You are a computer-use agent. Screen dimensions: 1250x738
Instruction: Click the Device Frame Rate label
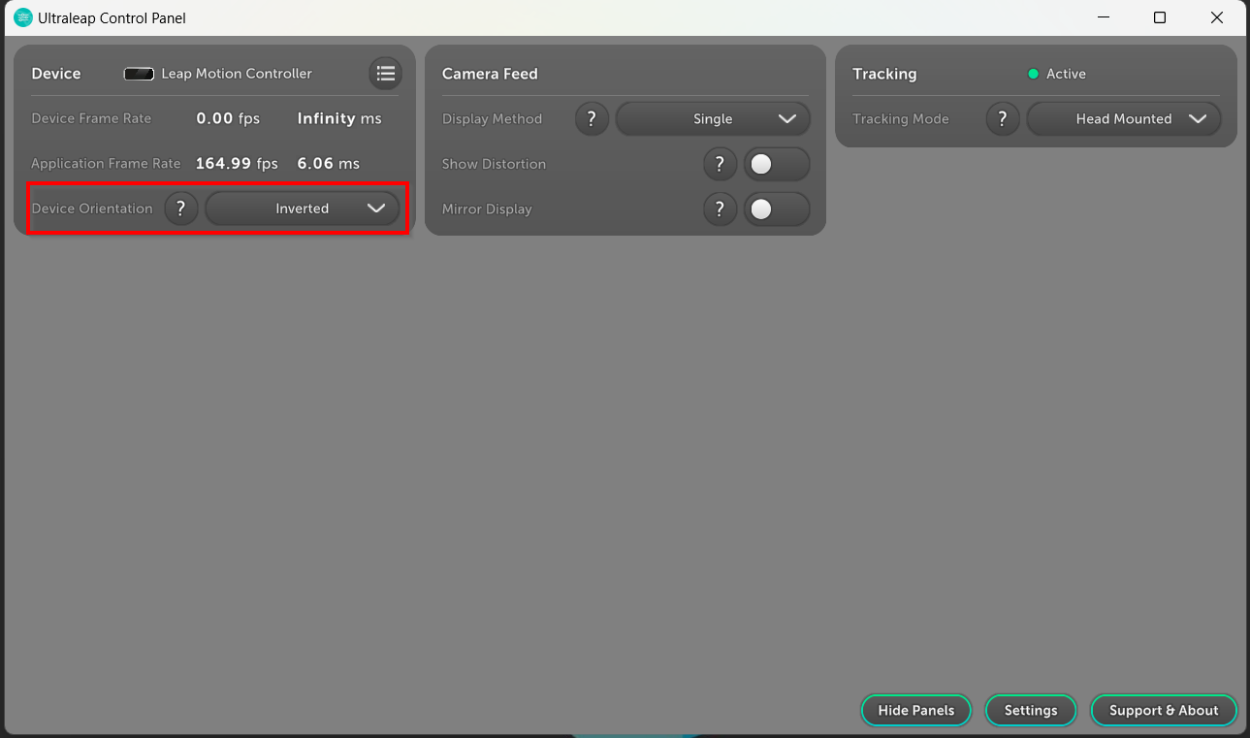[91, 118]
